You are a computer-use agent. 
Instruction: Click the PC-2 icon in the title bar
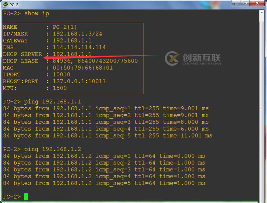[x=6, y=4]
